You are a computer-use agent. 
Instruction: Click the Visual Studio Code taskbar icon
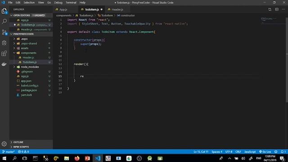[x=98, y=158]
